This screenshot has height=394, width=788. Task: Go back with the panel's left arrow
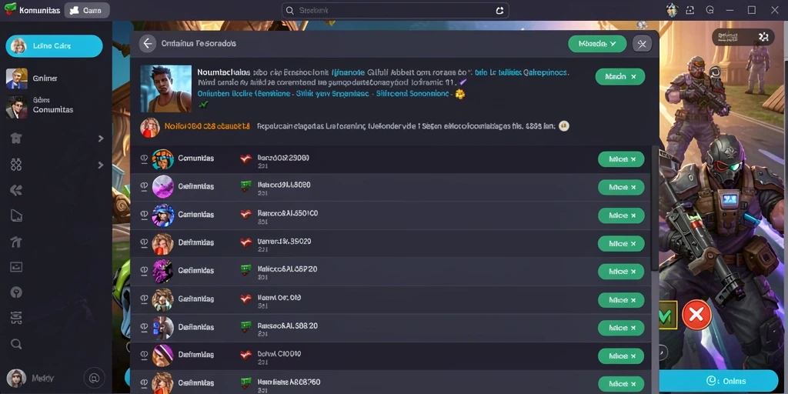click(147, 44)
